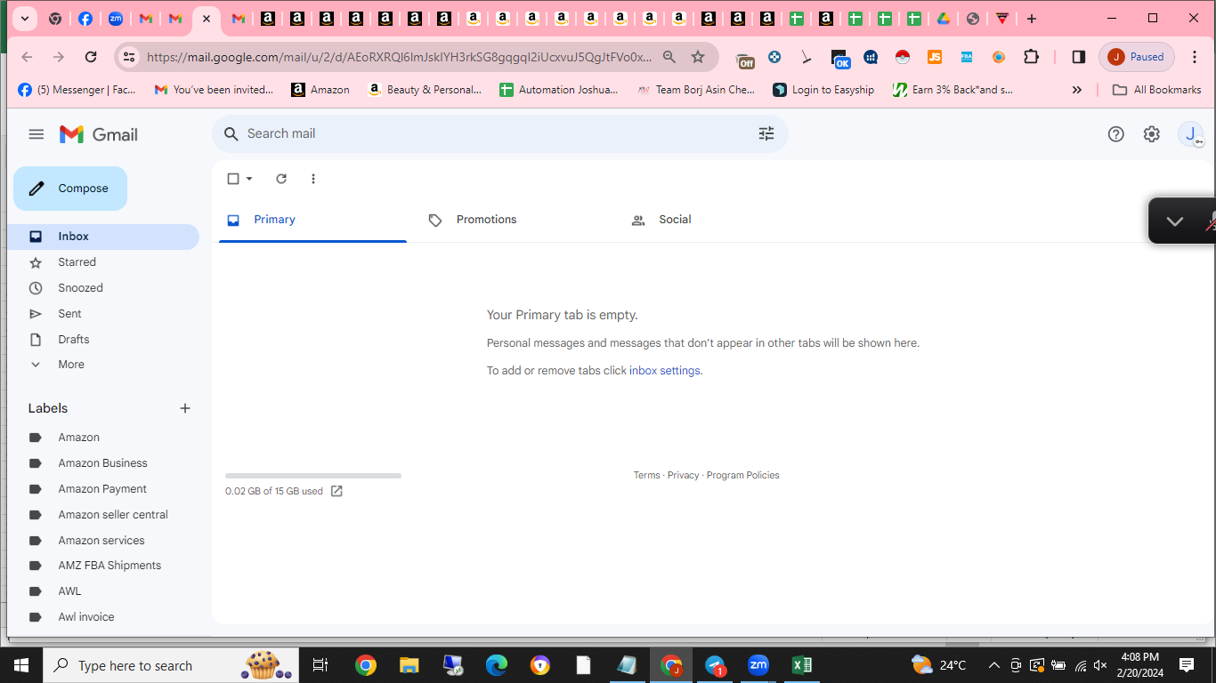Open the tab search dropdown chevron
Screen dimensions: 1216x683
click(24, 19)
